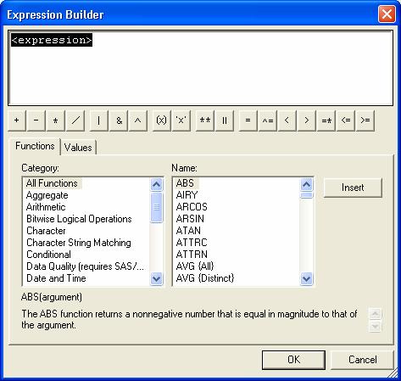This screenshot has height=381, width=401.
Task: Click the Name list scrollbar thumb
Action: pyautogui.click(x=307, y=195)
